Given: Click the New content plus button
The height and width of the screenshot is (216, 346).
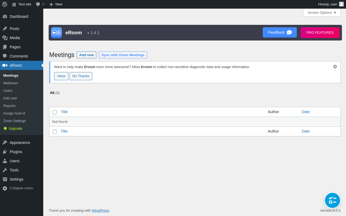Looking at the screenshot, I should (x=56, y=4).
